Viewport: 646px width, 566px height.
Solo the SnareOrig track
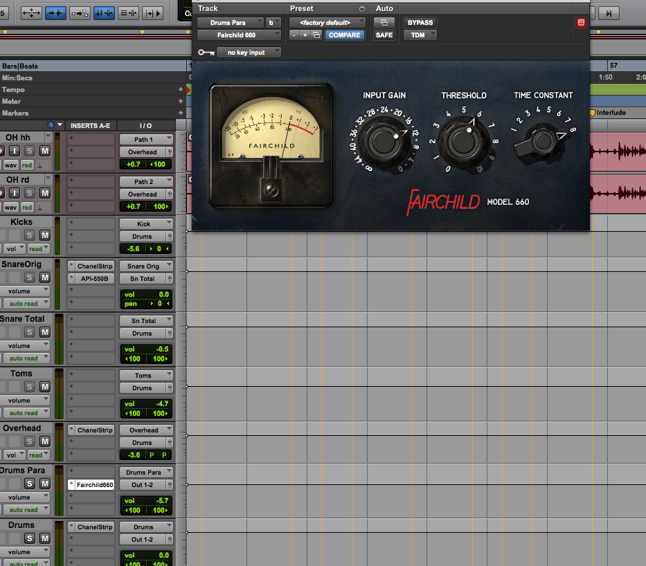click(29, 277)
